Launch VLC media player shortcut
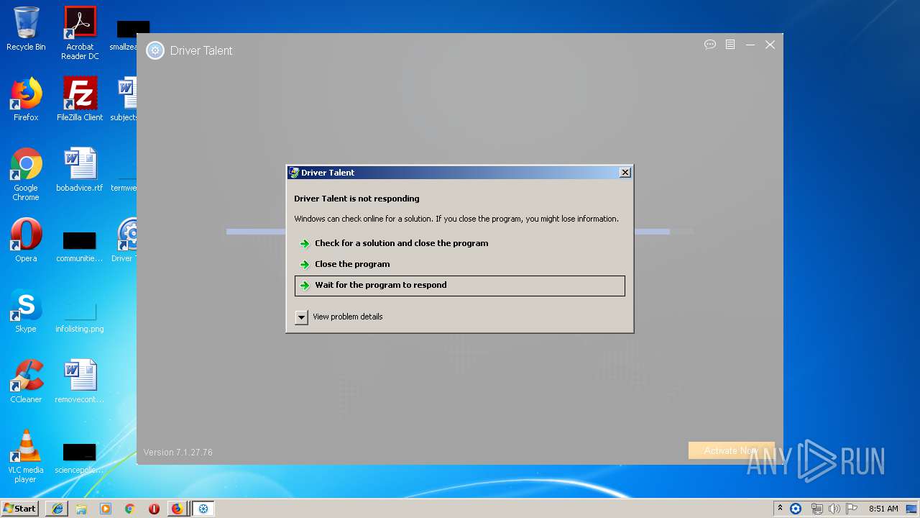920x518 pixels. [x=26, y=456]
